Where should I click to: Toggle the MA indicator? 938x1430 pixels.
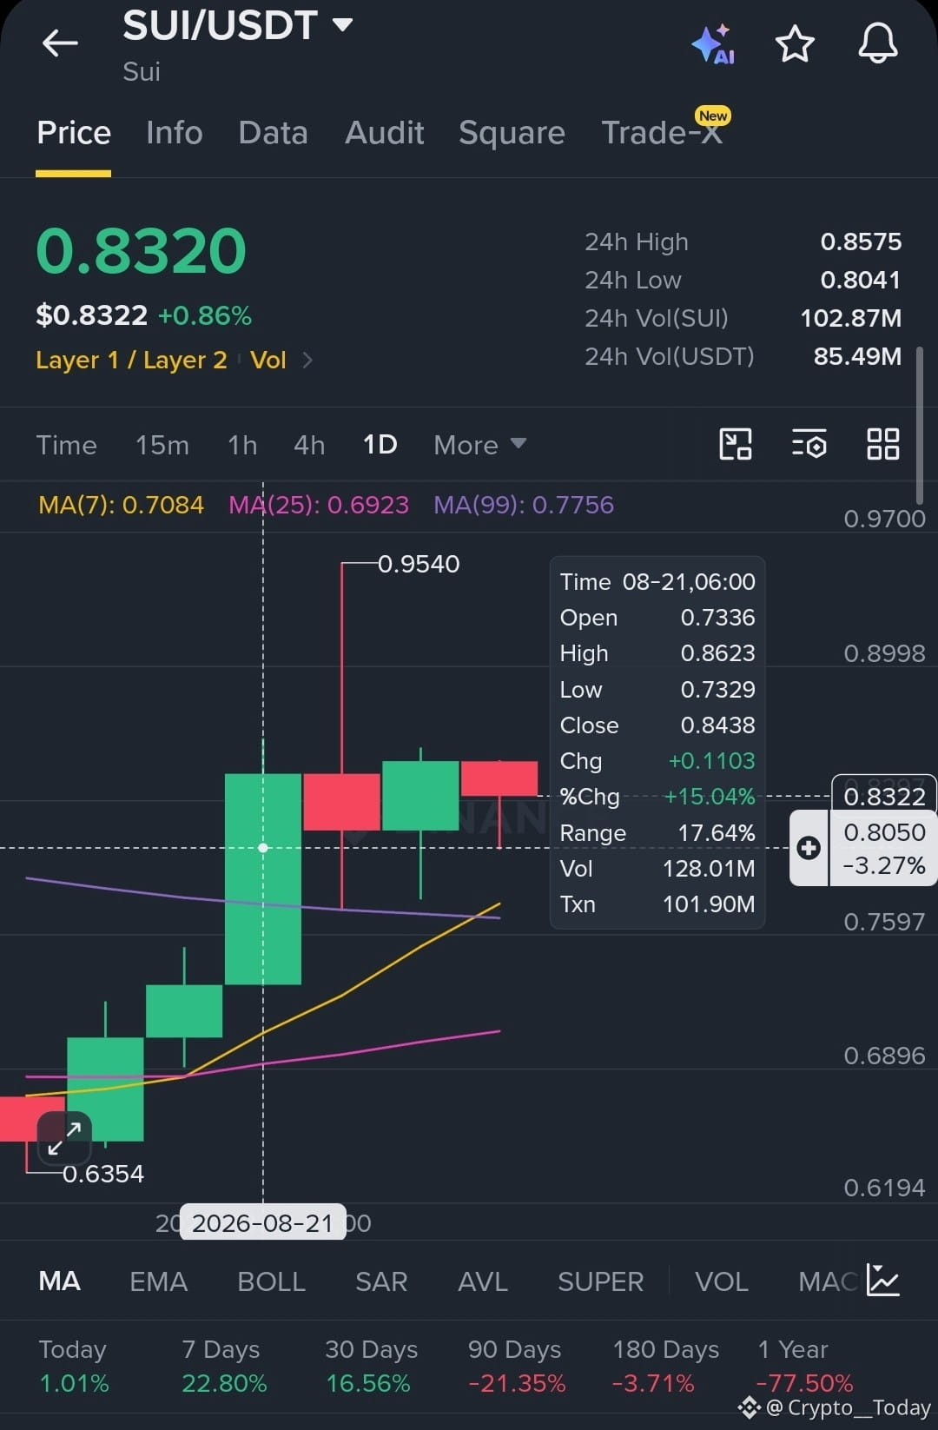[x=60, y=1281]
